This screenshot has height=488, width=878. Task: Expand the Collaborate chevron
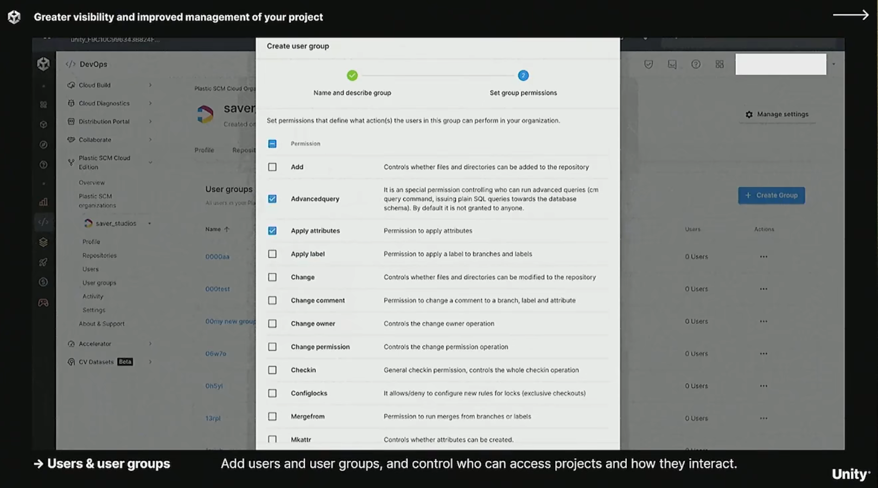point(150,140)
